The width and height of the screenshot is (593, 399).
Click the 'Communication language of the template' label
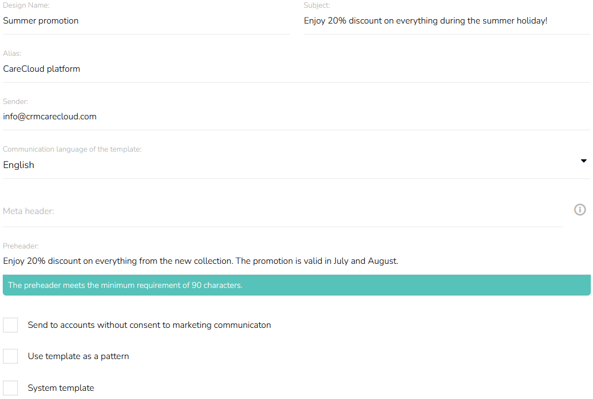pos(72,149)
